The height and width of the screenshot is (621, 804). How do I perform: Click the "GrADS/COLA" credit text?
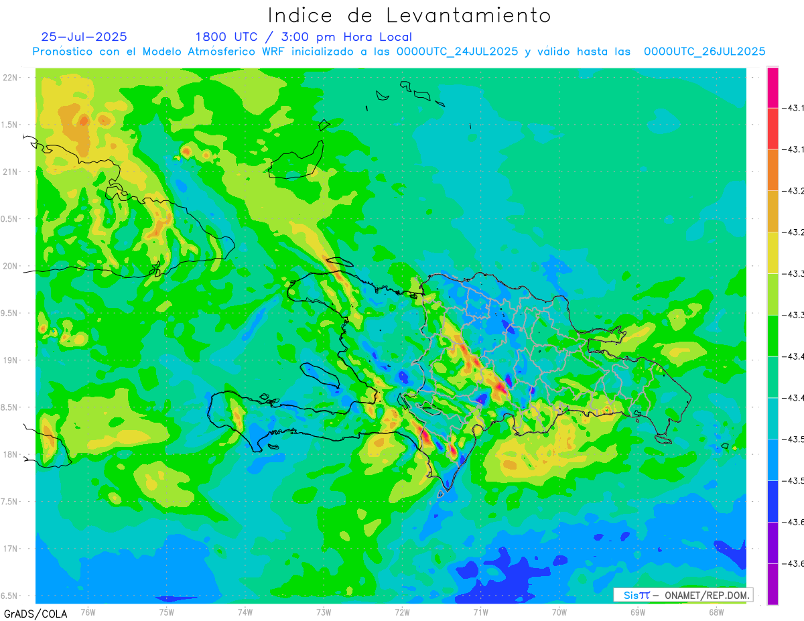click(x=36, y=614)
